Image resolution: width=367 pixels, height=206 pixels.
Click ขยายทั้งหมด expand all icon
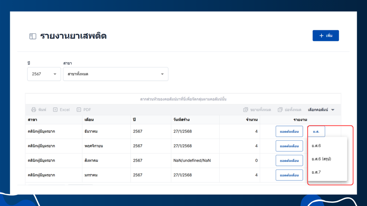tap(245, 110)
